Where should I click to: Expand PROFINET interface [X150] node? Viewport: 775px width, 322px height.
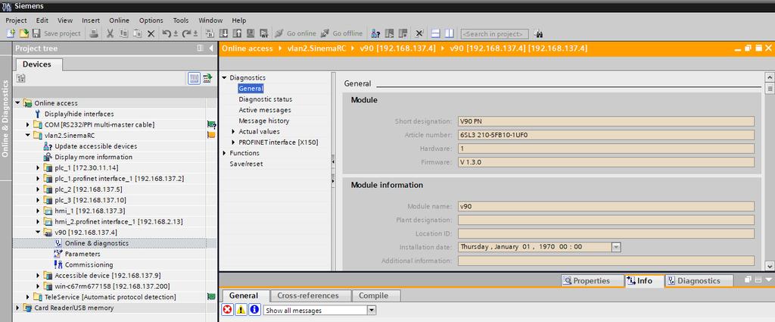point(233,142)
